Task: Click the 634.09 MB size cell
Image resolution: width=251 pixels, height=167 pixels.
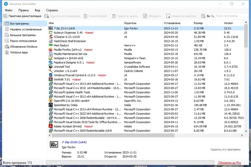Action: (x=200, y=126)
